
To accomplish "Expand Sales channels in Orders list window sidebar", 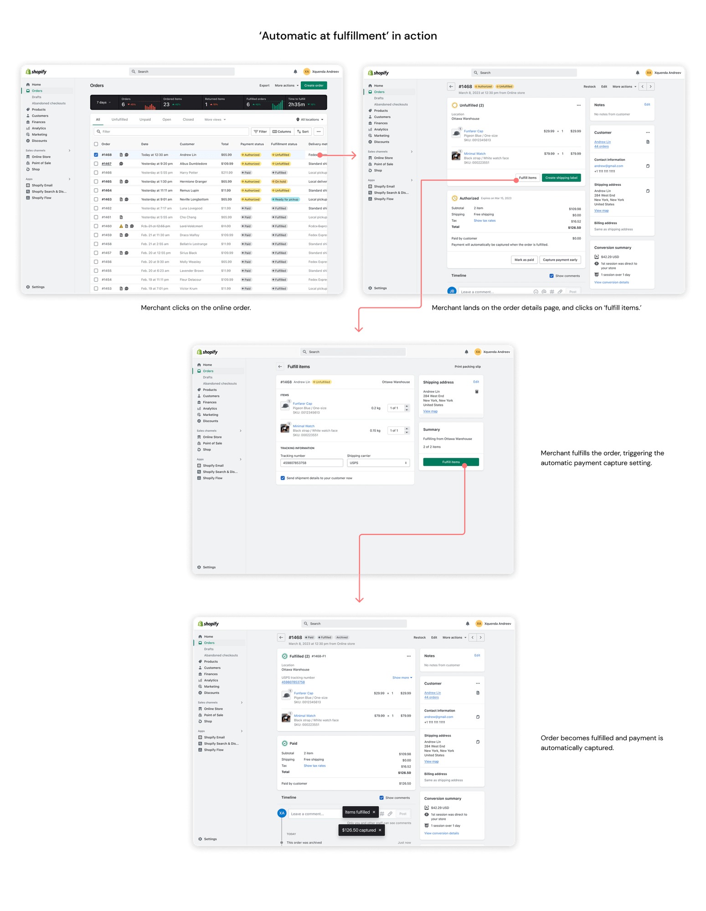I will tap(69, 150).
